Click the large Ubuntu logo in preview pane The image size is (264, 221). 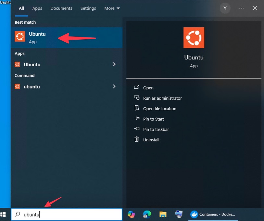[x=194, y=38]
